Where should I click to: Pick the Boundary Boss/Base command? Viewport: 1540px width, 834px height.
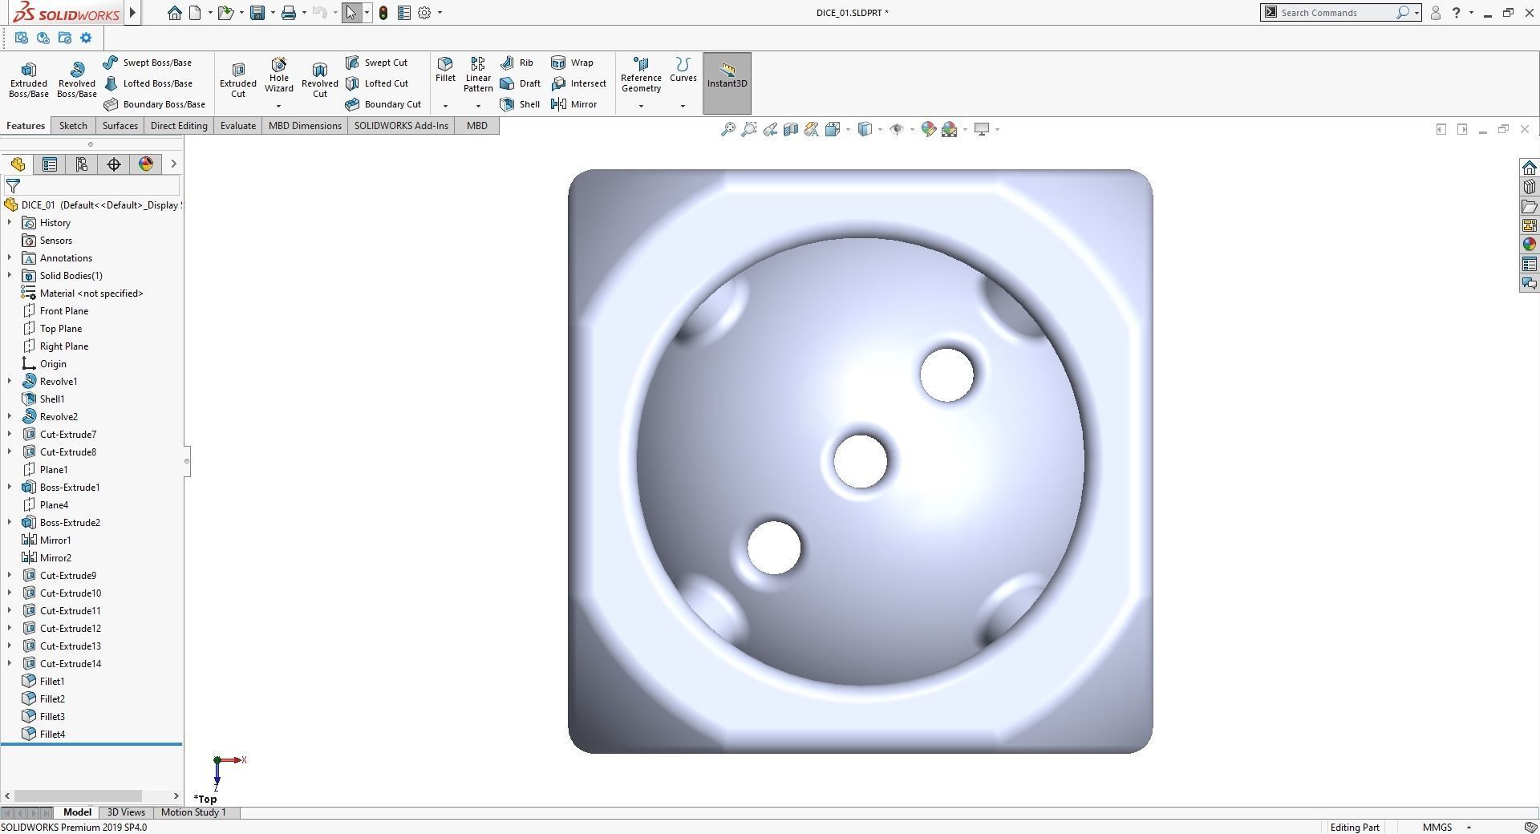pyautogui.click(x=155, y=104)
